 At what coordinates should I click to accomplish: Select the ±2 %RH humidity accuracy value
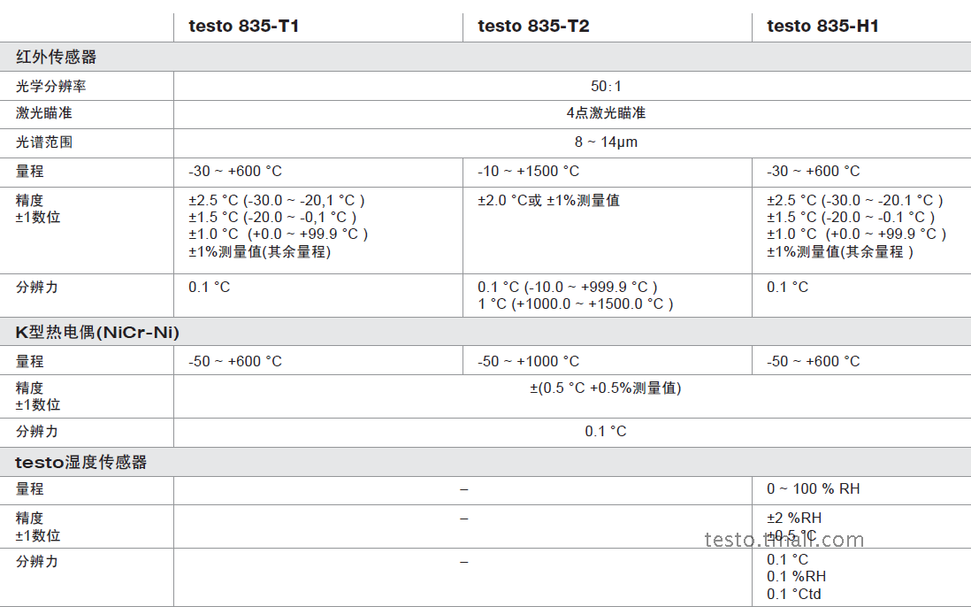pyautogui.click(x=793, y=518)
